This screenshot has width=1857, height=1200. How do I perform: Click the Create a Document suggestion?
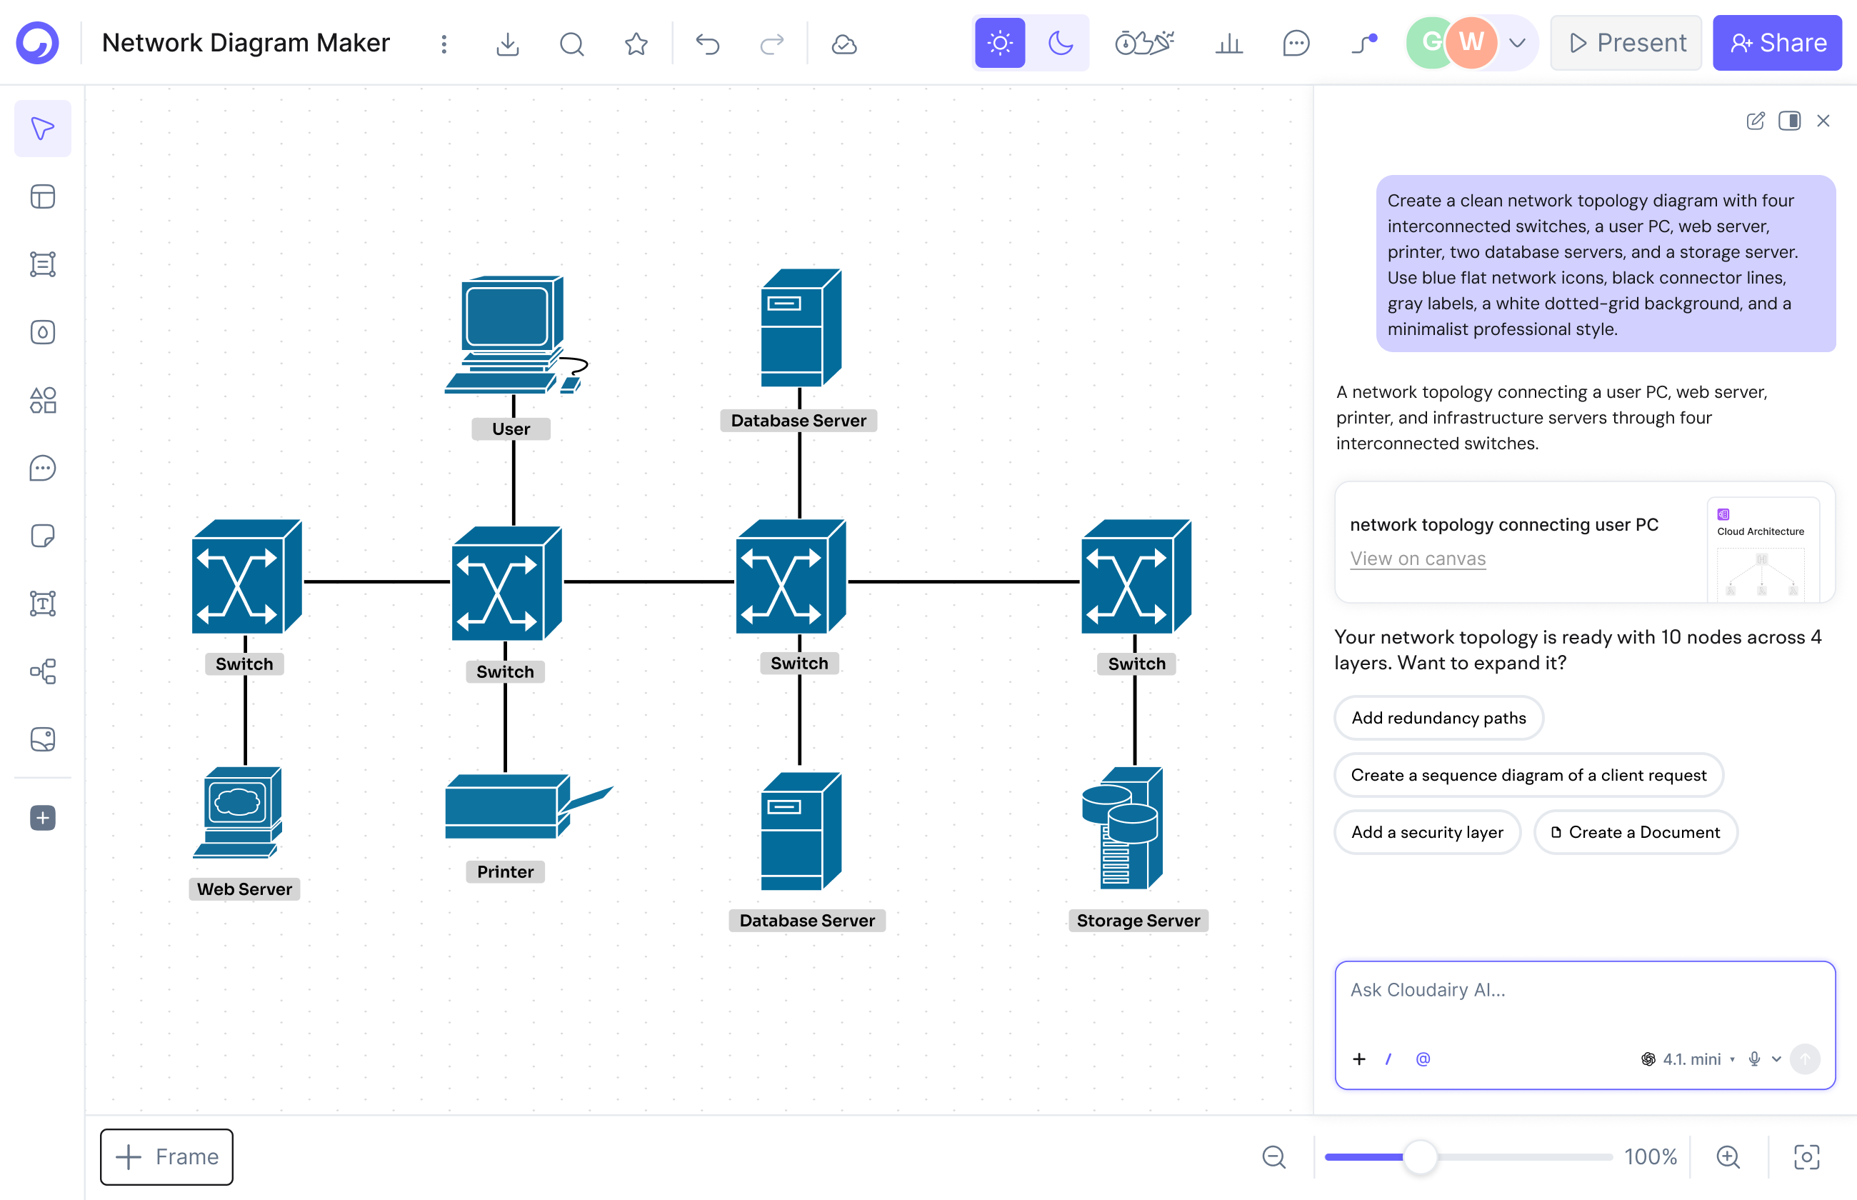pos(1636,832)
